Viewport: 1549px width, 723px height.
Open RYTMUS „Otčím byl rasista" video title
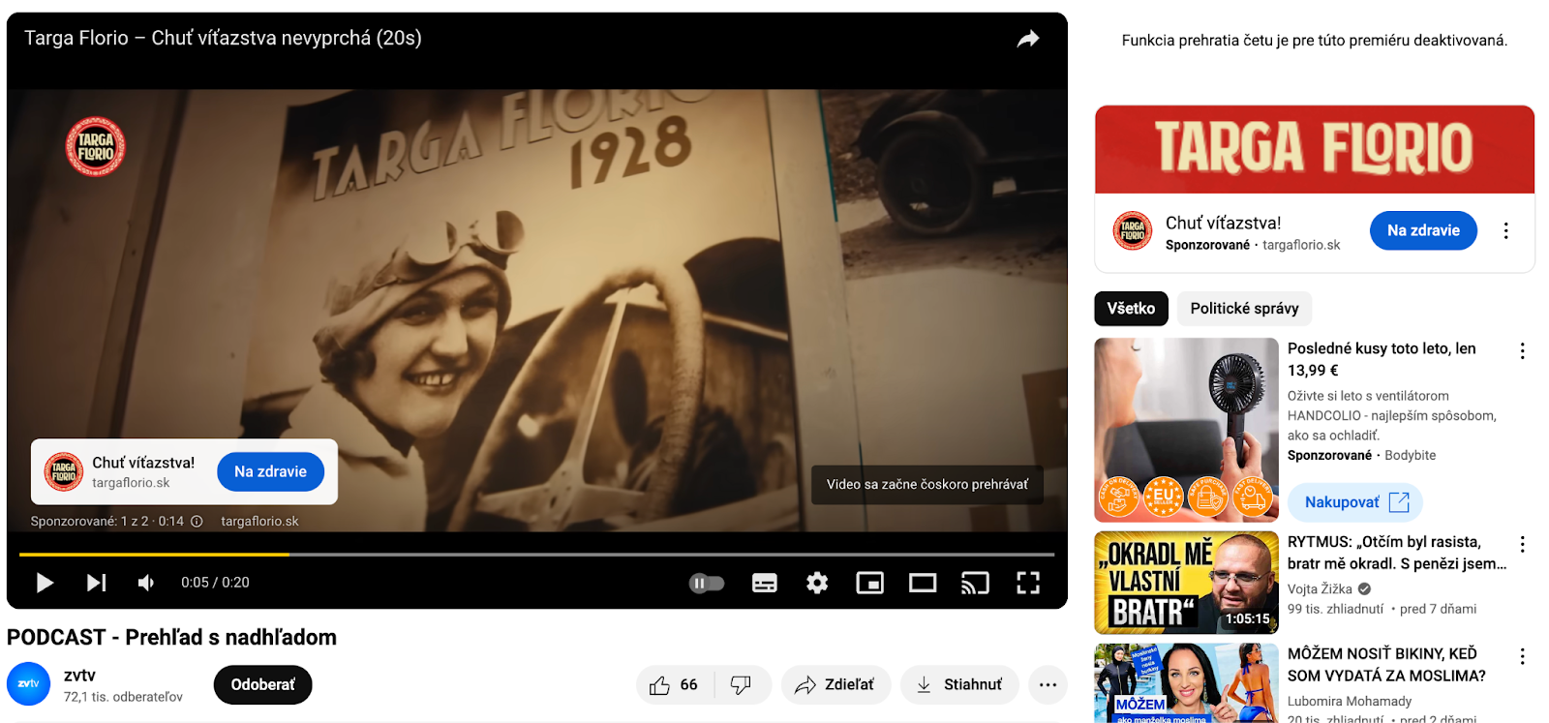coord(1397,553)
